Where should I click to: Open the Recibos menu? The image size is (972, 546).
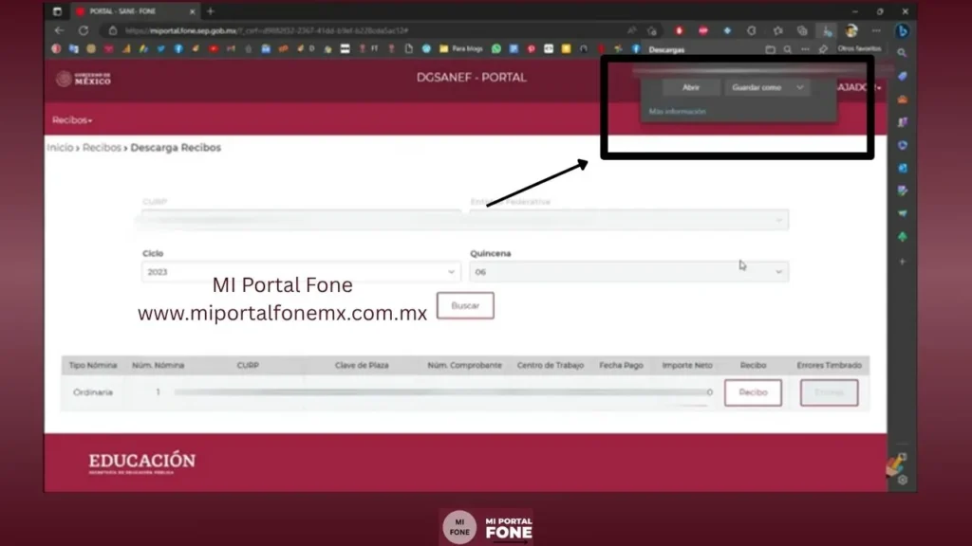(72, 120)
